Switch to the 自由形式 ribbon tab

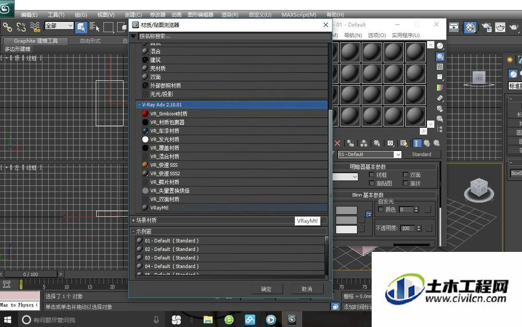click(x=90, y=41)
